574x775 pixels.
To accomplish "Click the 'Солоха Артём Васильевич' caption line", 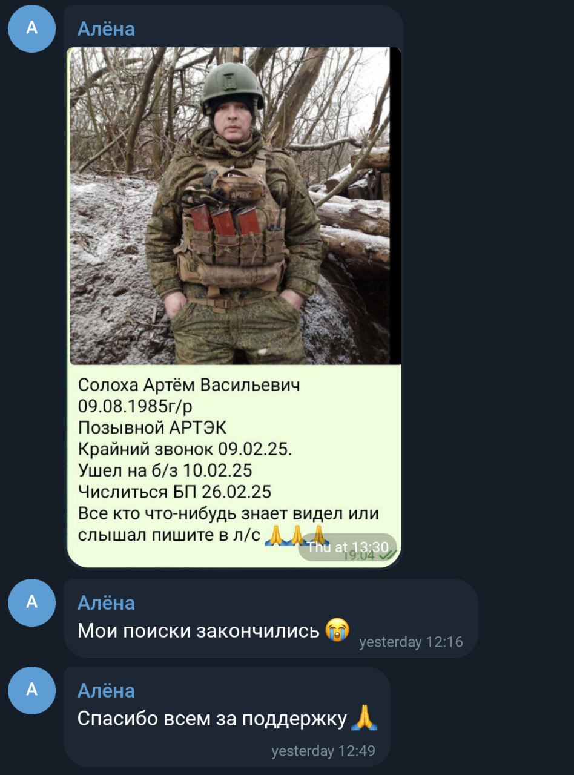I will coord(189,384).
